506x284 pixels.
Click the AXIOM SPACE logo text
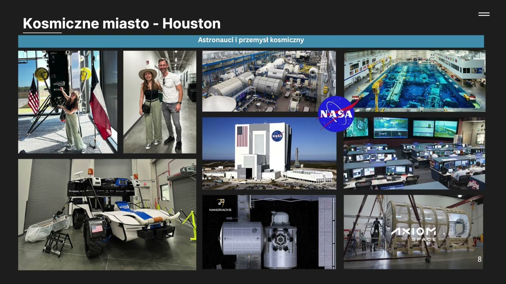click(413, 234)
